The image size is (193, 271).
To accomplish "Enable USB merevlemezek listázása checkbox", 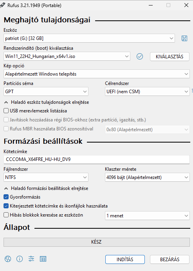I will coord(6,110).
